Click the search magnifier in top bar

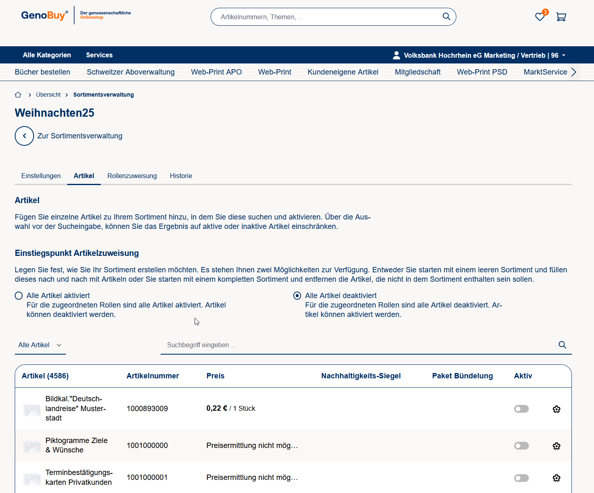[446, 17]
